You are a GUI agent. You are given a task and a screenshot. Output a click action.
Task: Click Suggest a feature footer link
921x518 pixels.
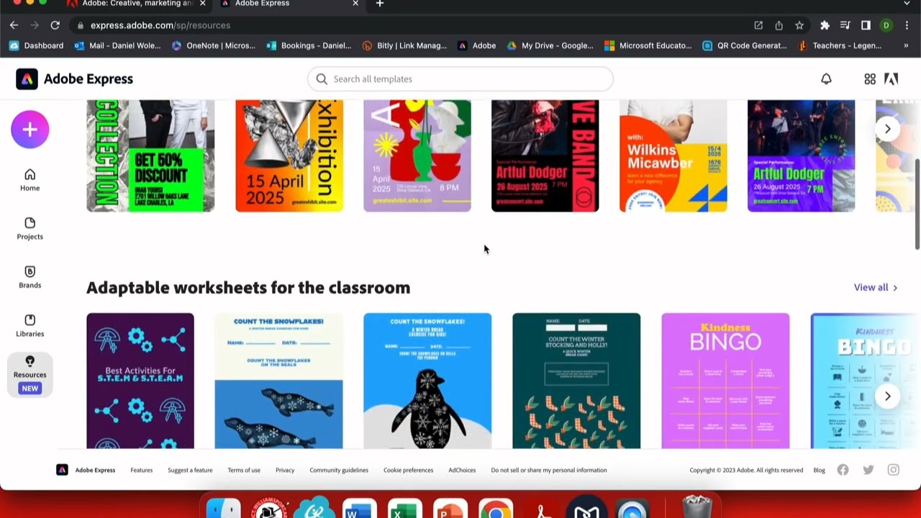pyautogui.click(x=190, y=470)
